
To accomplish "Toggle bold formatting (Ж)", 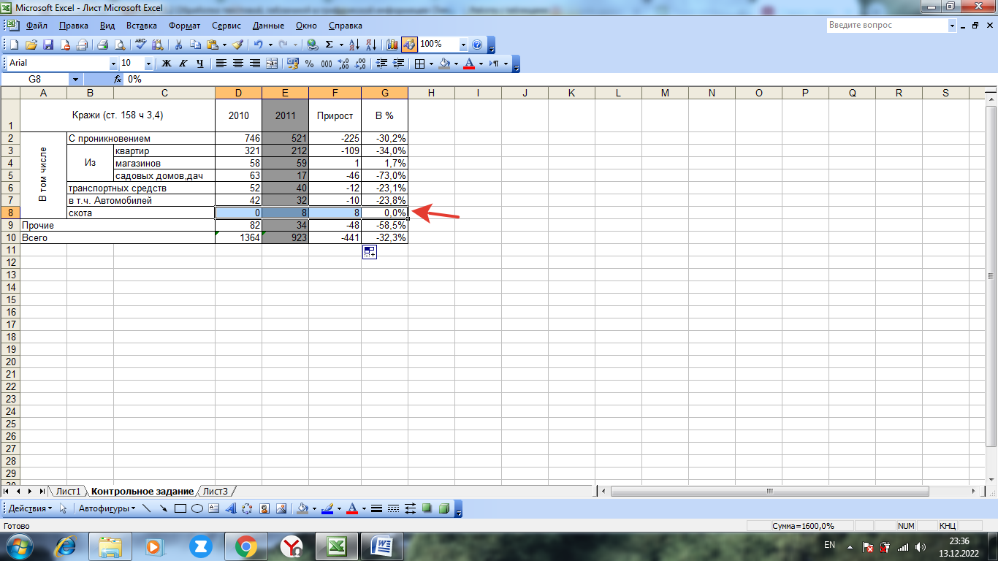I will [167, 64].
